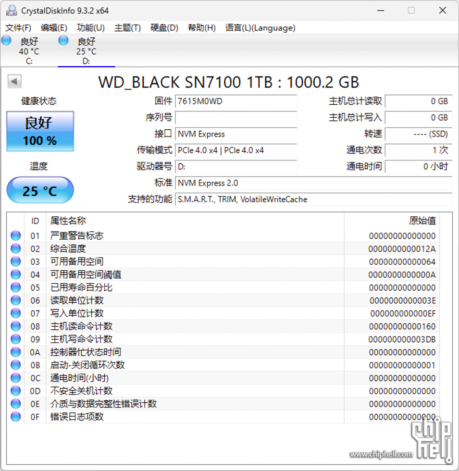Click the previous disk arrow button
Viewport: 459px width, 471px height.
pyautogui.click(x=14, y=81)
